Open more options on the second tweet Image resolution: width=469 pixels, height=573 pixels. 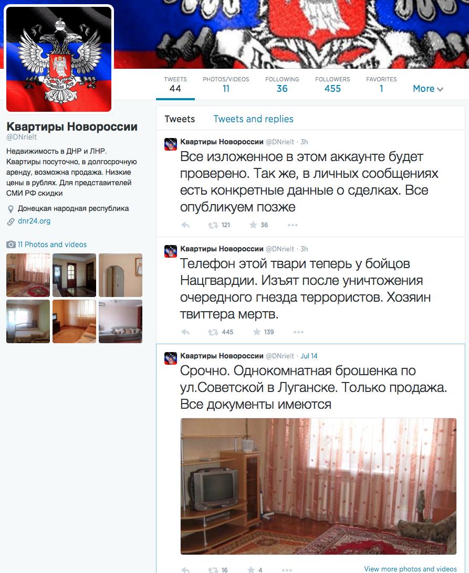pyautogui.click(x=298, y=332)
